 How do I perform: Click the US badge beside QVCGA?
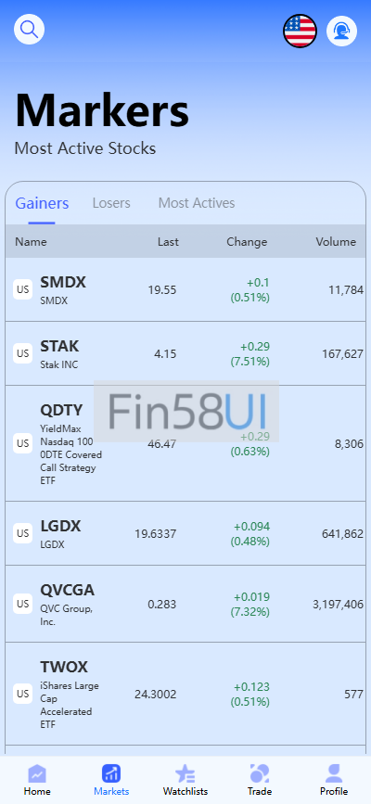22,604
